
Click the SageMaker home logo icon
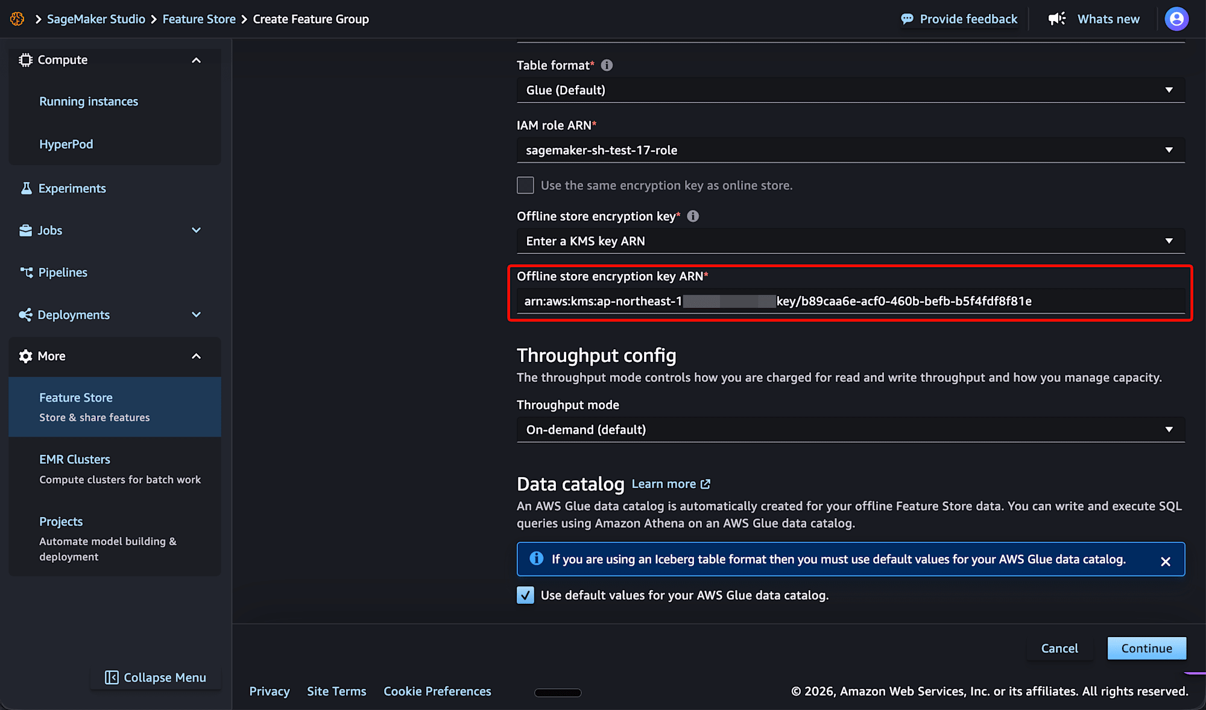point(17,19)
